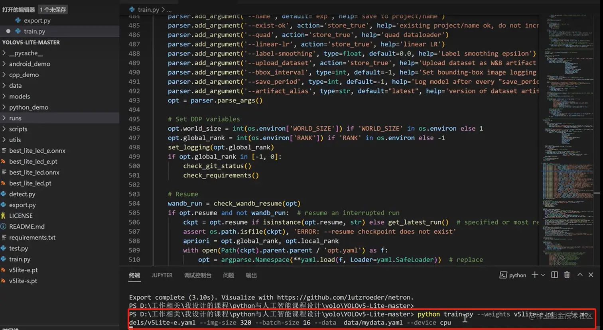Click the orange icon of v5lite-e.pt
Screen dimensions: 603x330
click(x=4, y=270)
